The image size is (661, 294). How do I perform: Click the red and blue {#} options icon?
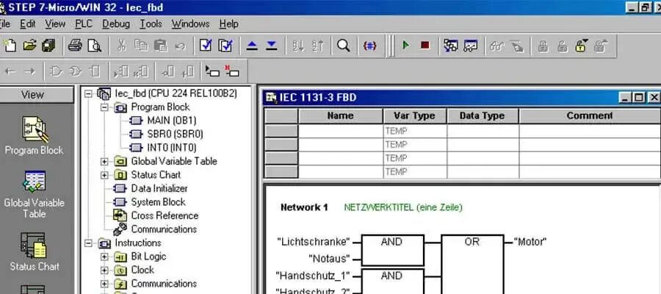(x=369, y=45)
